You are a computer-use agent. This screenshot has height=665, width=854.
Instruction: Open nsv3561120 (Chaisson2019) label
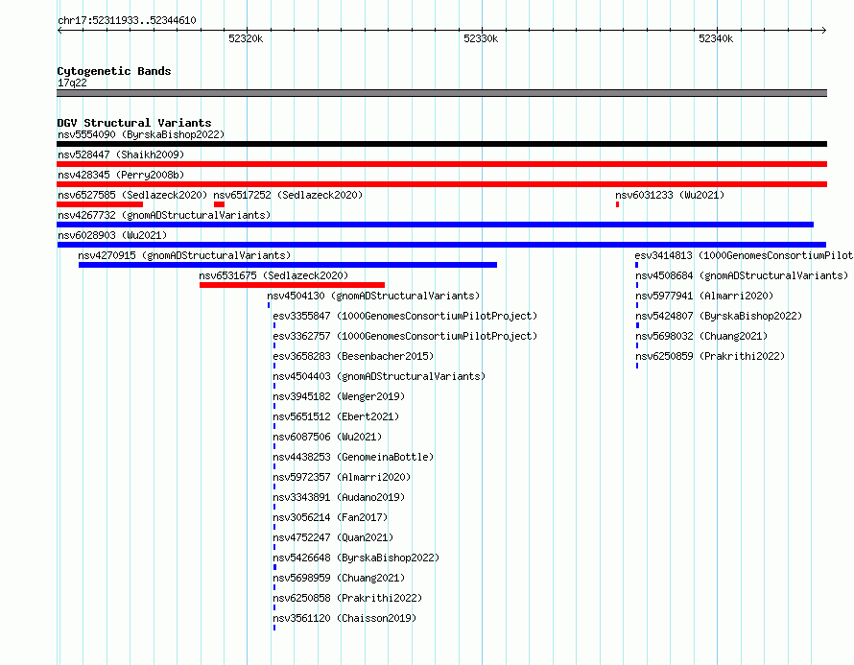click(x=344, y=618)
